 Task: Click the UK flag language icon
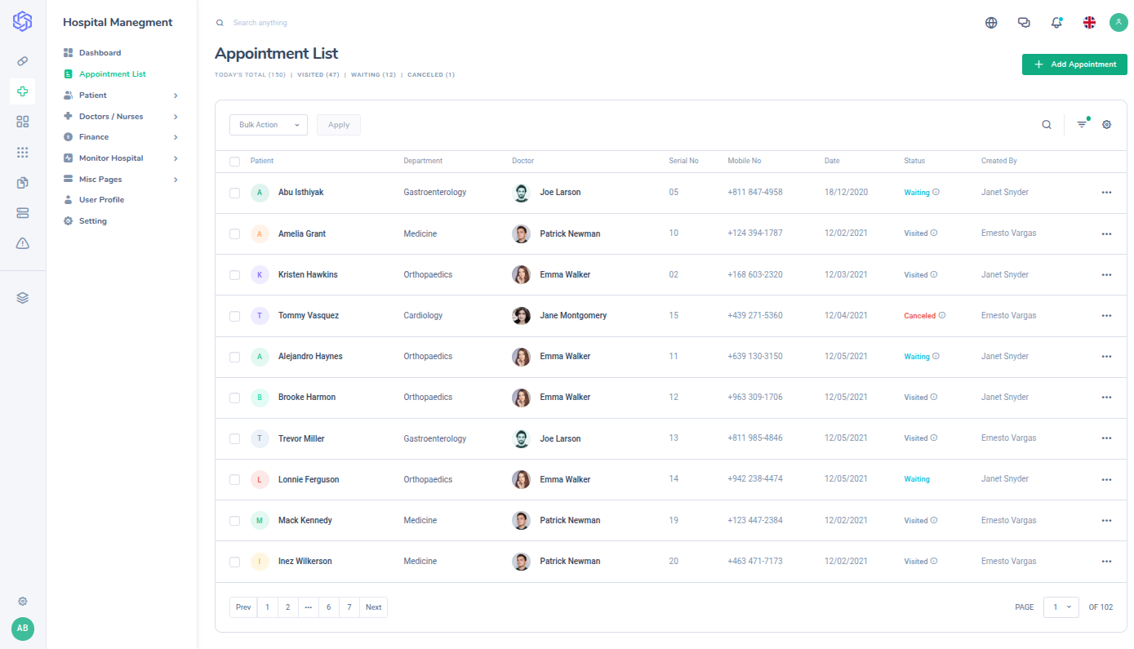pyautogui.click(x=1089, y=23)
